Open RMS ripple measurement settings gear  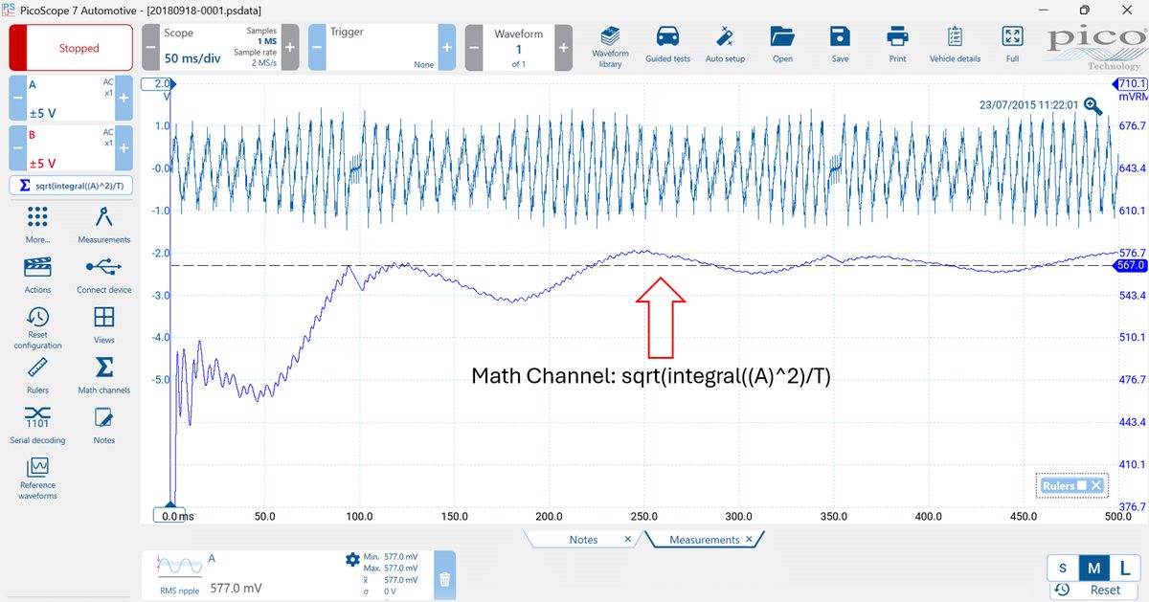click(352, 559)
